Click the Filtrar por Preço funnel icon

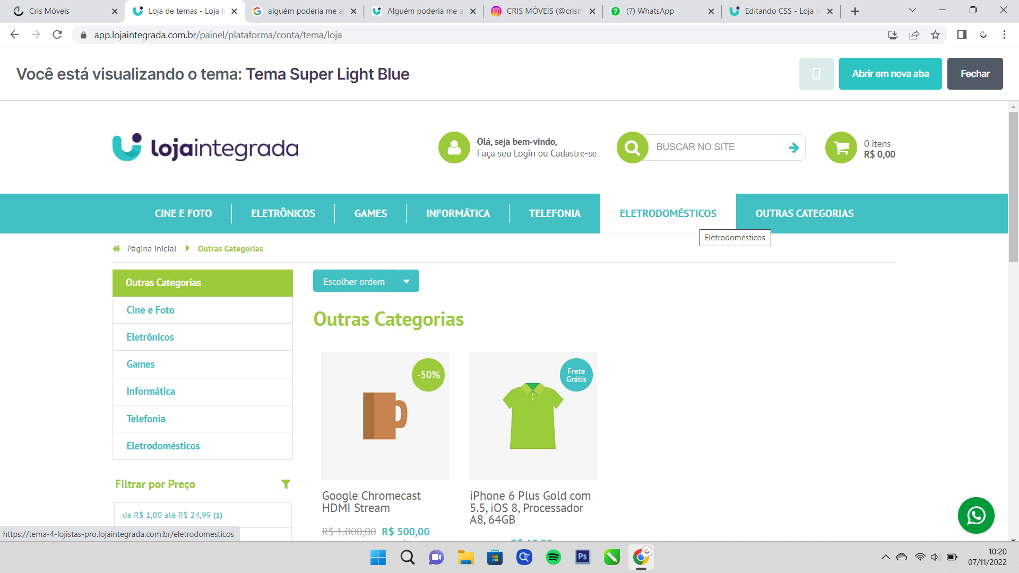point(286,484)
